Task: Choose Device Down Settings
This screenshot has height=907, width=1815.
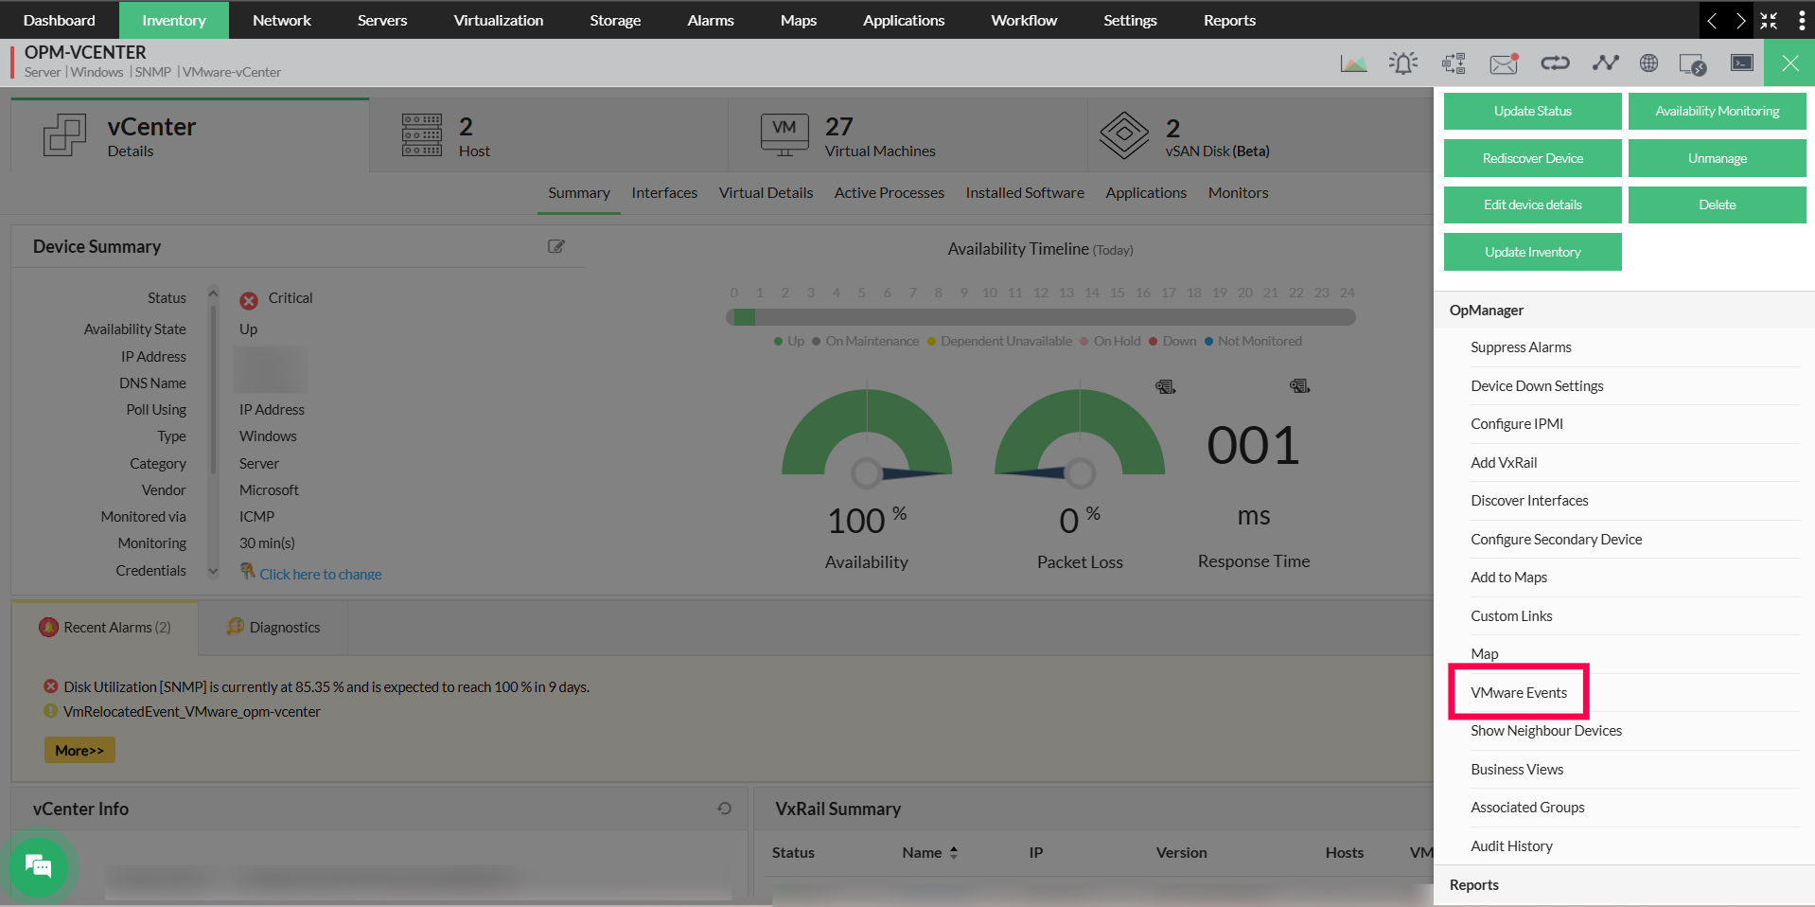Action: point(1537,385)
